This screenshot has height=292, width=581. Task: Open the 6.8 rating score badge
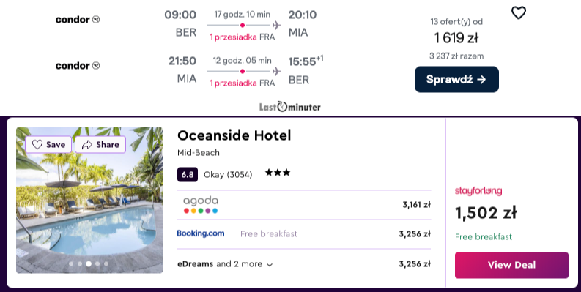[188, 174]
